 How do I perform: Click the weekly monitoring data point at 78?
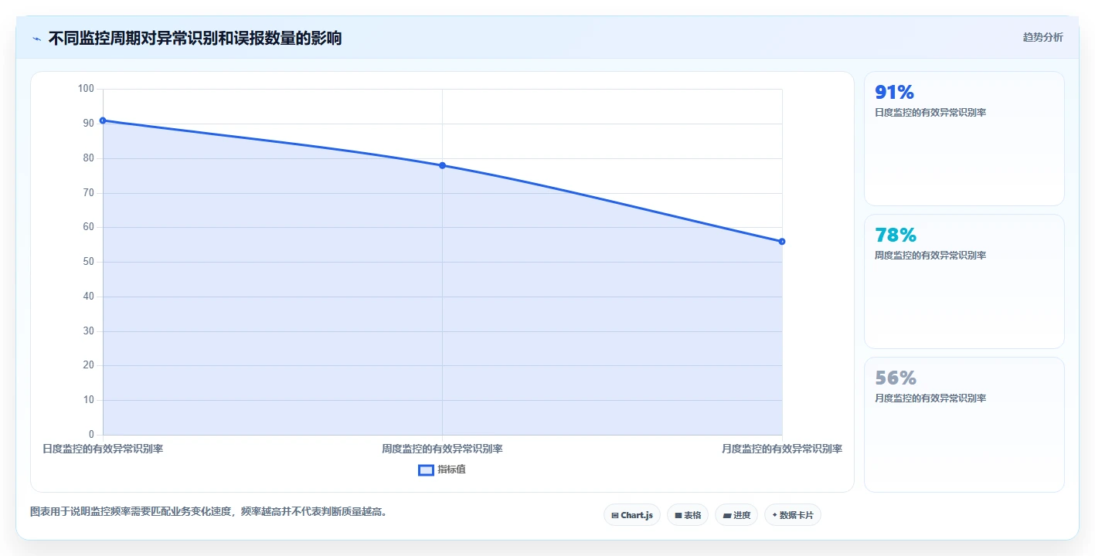click(x=442, y=165)
